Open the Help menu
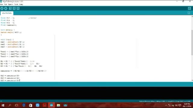The height and width of the screenshot is (108, 193). tap(21, 4)
